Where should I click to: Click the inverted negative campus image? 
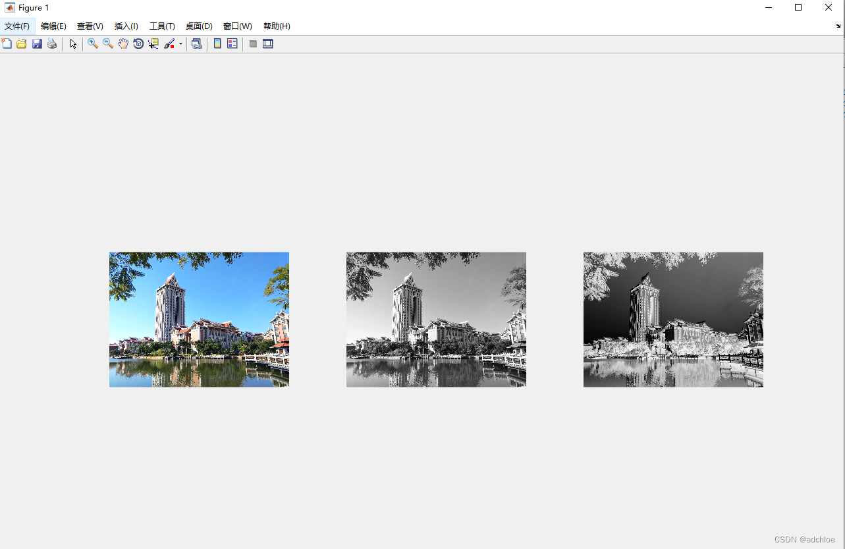pos(673,320)
